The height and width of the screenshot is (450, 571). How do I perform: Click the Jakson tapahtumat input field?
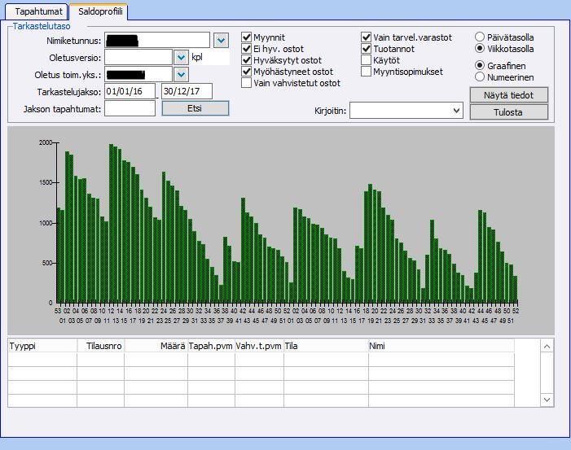[130, 108]
